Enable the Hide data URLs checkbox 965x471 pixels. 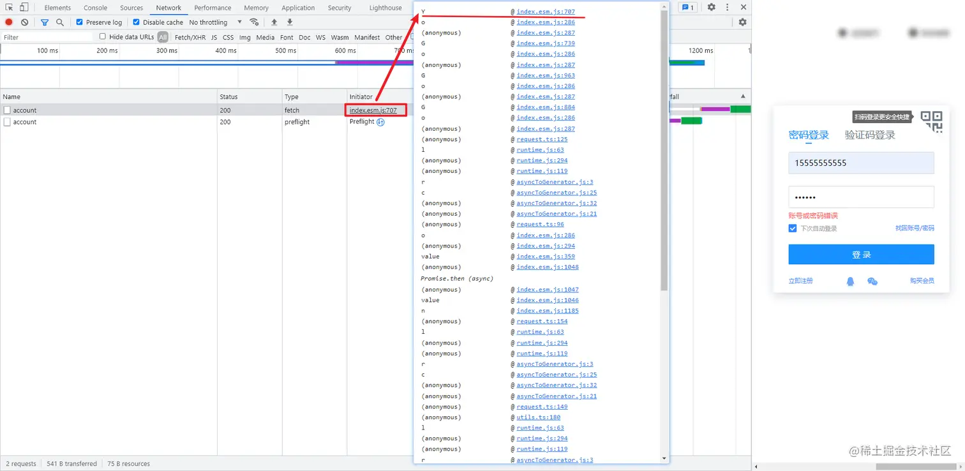102,37
